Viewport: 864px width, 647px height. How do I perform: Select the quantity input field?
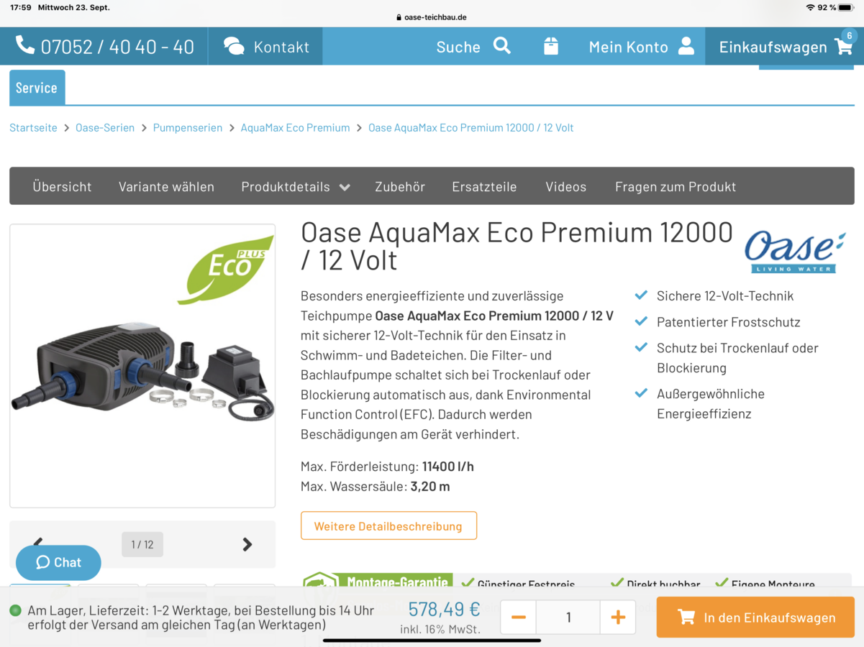point(568,618)
